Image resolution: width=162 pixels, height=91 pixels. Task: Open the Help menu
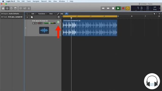(71, 1)
